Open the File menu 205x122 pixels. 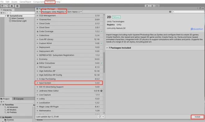point(2,2)
